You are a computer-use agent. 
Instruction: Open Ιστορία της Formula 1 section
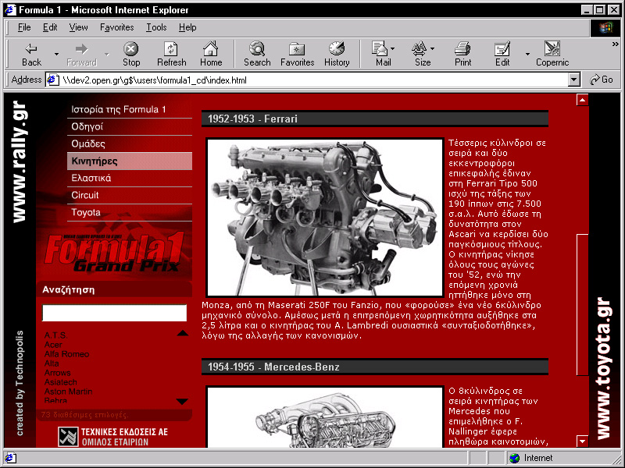click(x=130, y=109)
